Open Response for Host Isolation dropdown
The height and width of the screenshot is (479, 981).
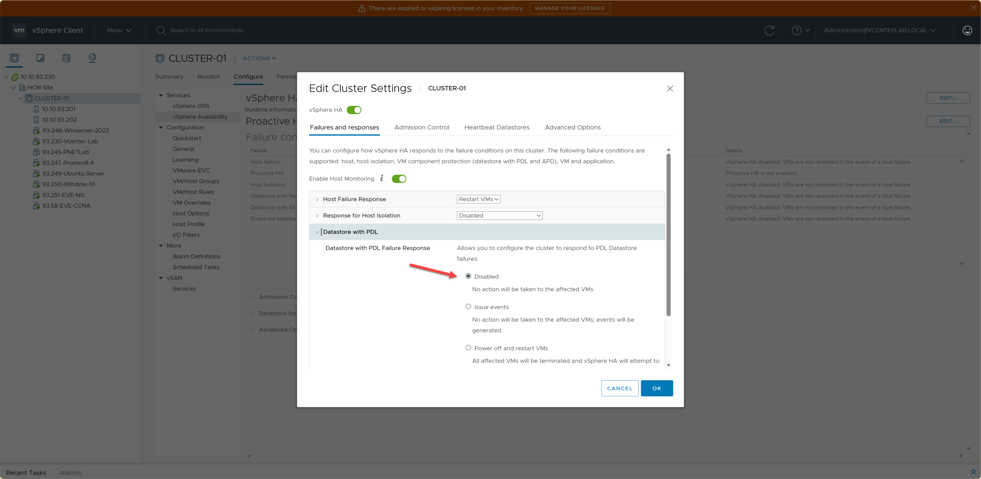(499, 216)
